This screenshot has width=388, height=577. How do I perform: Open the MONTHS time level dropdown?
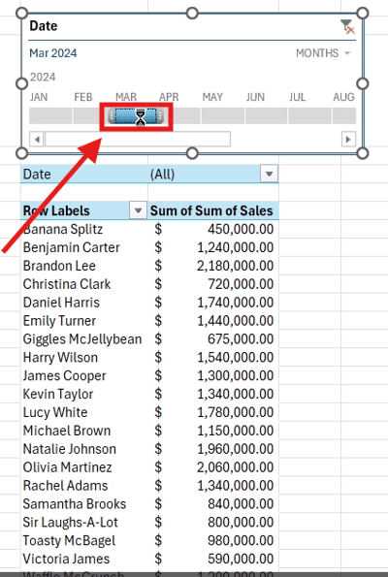[x=323, y=53]
